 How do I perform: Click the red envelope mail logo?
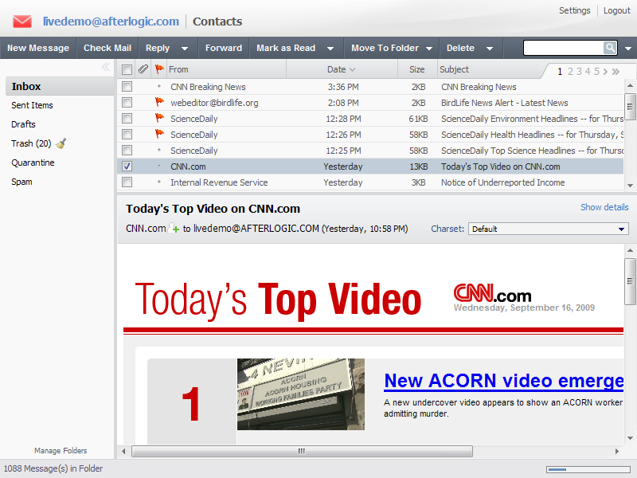22,22
